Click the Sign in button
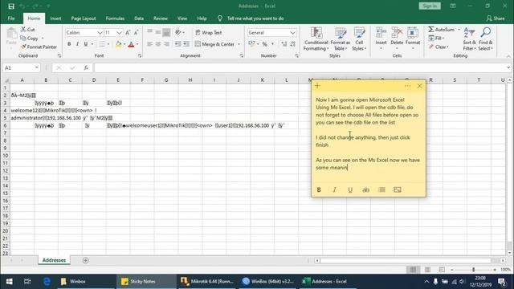This screenshot has height=289, width=514. 430,6
